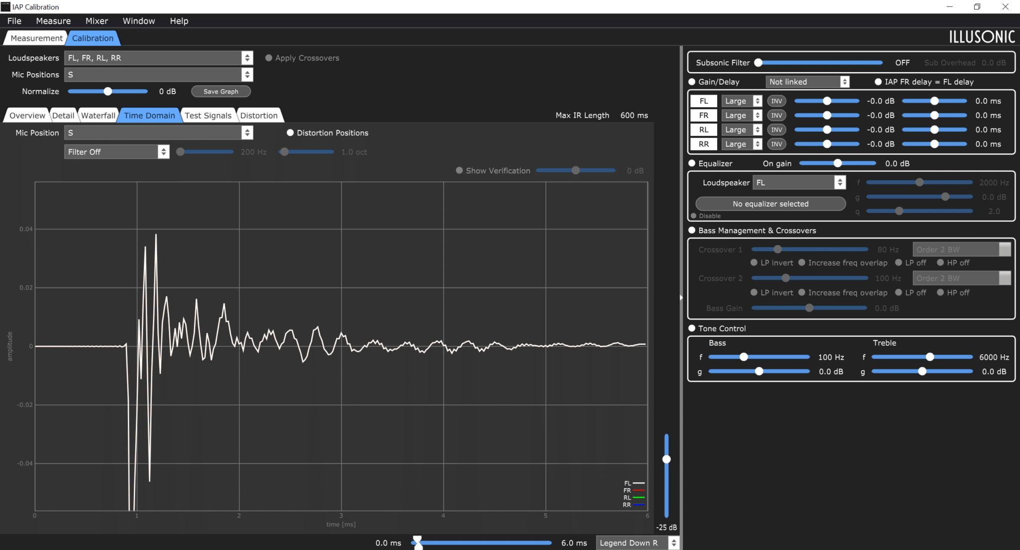Screen dimensions: 1020x550
Task: Adjust the Bass frequency slider
Action: 759,357
